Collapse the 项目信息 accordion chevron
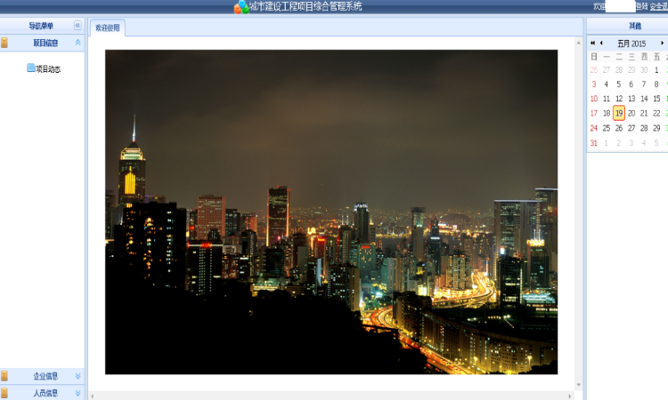 [78, 43]
